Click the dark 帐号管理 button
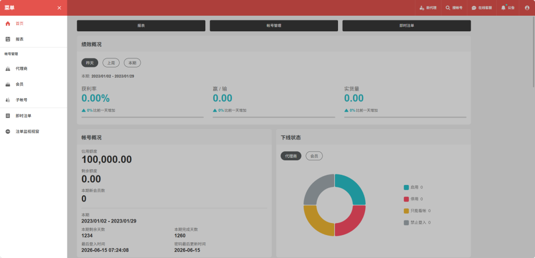Screen dimensions: 535x258 click(274, 26)
